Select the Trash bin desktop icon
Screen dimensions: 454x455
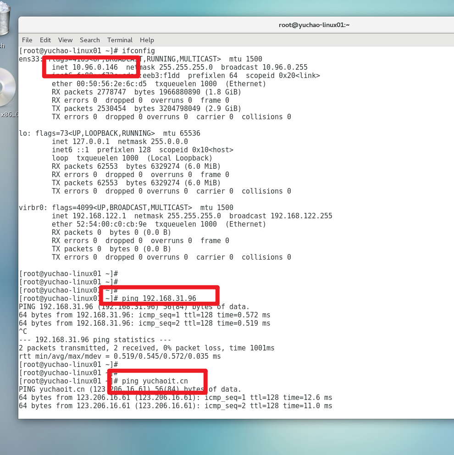point(4,21)
